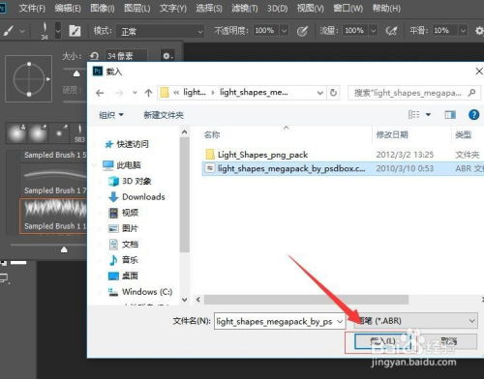This screenshot has width=484, height=379.
Task: Toggle pressure for opacity icon
Action: [302, 31]
